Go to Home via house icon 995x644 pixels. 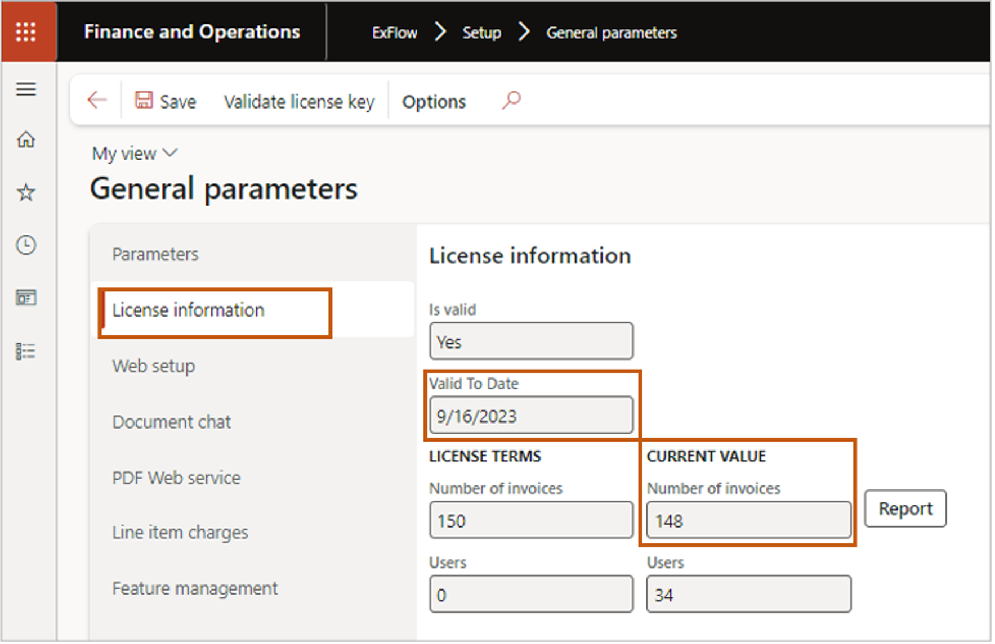[26, 139]
